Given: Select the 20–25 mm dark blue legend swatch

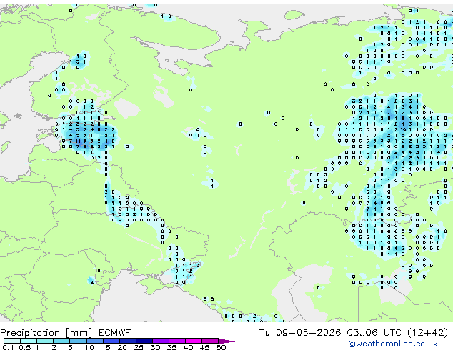Looking at the screenshot, I should [x=128, y=341].
